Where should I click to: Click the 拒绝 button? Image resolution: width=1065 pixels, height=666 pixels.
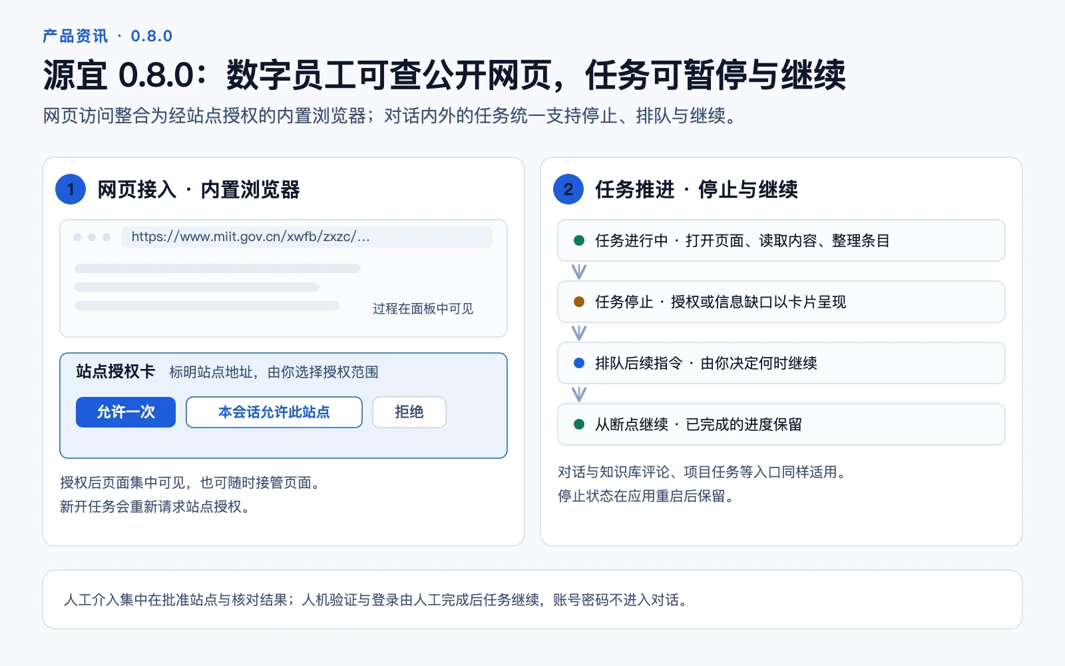[409, 412]
